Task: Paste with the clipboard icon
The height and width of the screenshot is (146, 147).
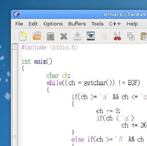Action: (x=144, y=36)
